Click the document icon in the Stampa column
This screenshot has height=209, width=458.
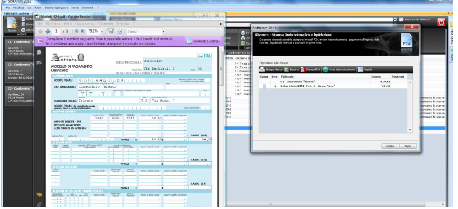pyautogui.click(x=264, y=86)
